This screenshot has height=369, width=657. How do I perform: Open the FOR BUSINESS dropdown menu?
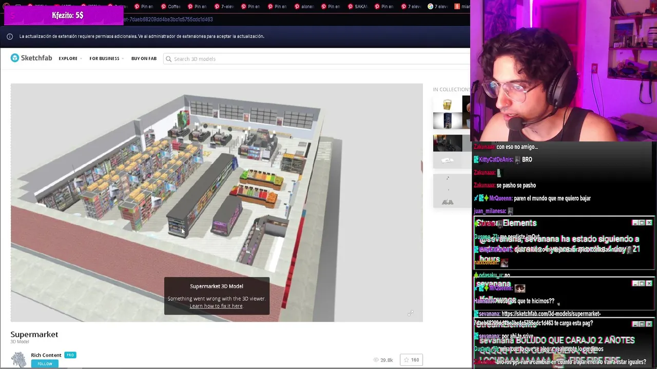(x=106, y=58)
